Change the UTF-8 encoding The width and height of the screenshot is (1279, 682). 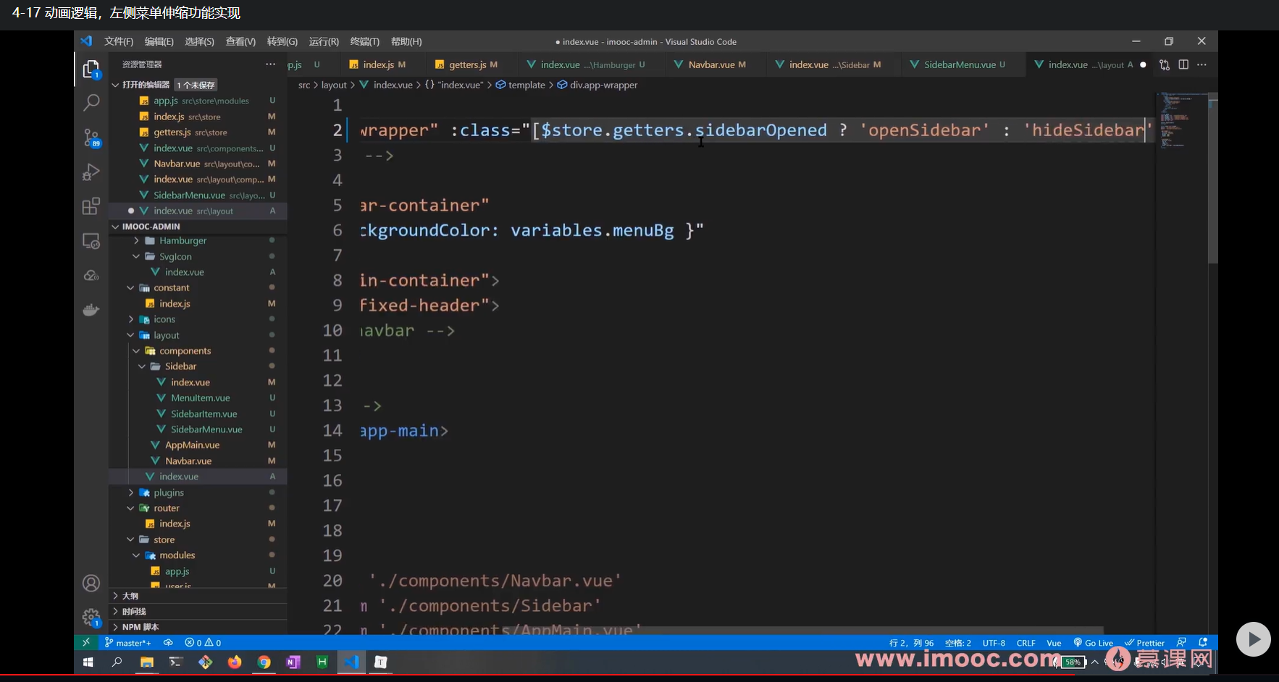(994, 642)
